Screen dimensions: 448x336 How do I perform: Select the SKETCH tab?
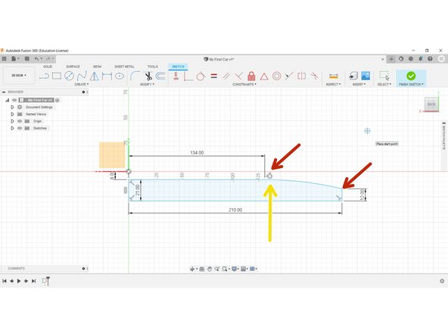[x=178, y=67]
